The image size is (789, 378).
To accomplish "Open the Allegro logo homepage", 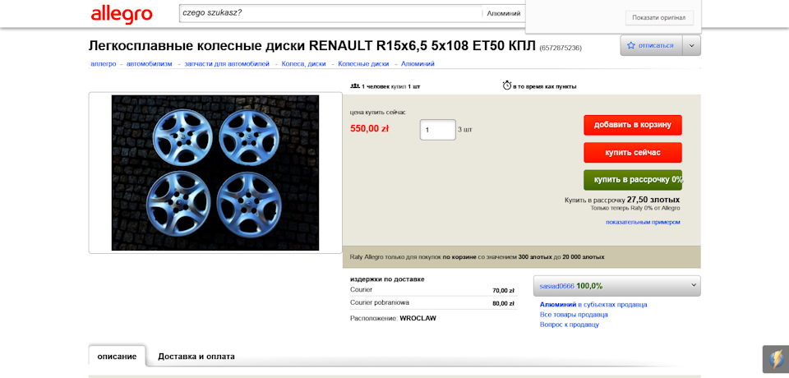I will point(122,14).
